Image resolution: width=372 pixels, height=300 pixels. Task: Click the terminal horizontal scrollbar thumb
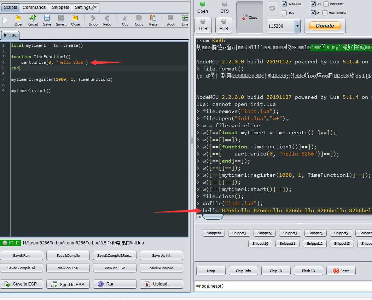pos(213,217)
